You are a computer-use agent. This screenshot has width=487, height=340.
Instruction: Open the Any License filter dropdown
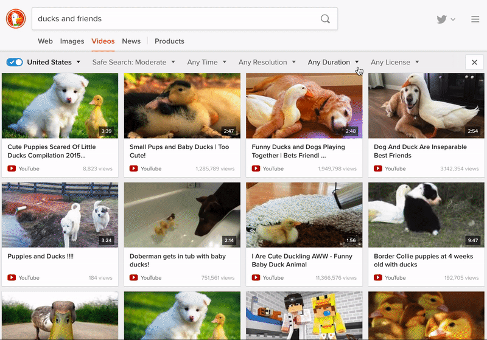pos(394,62)
